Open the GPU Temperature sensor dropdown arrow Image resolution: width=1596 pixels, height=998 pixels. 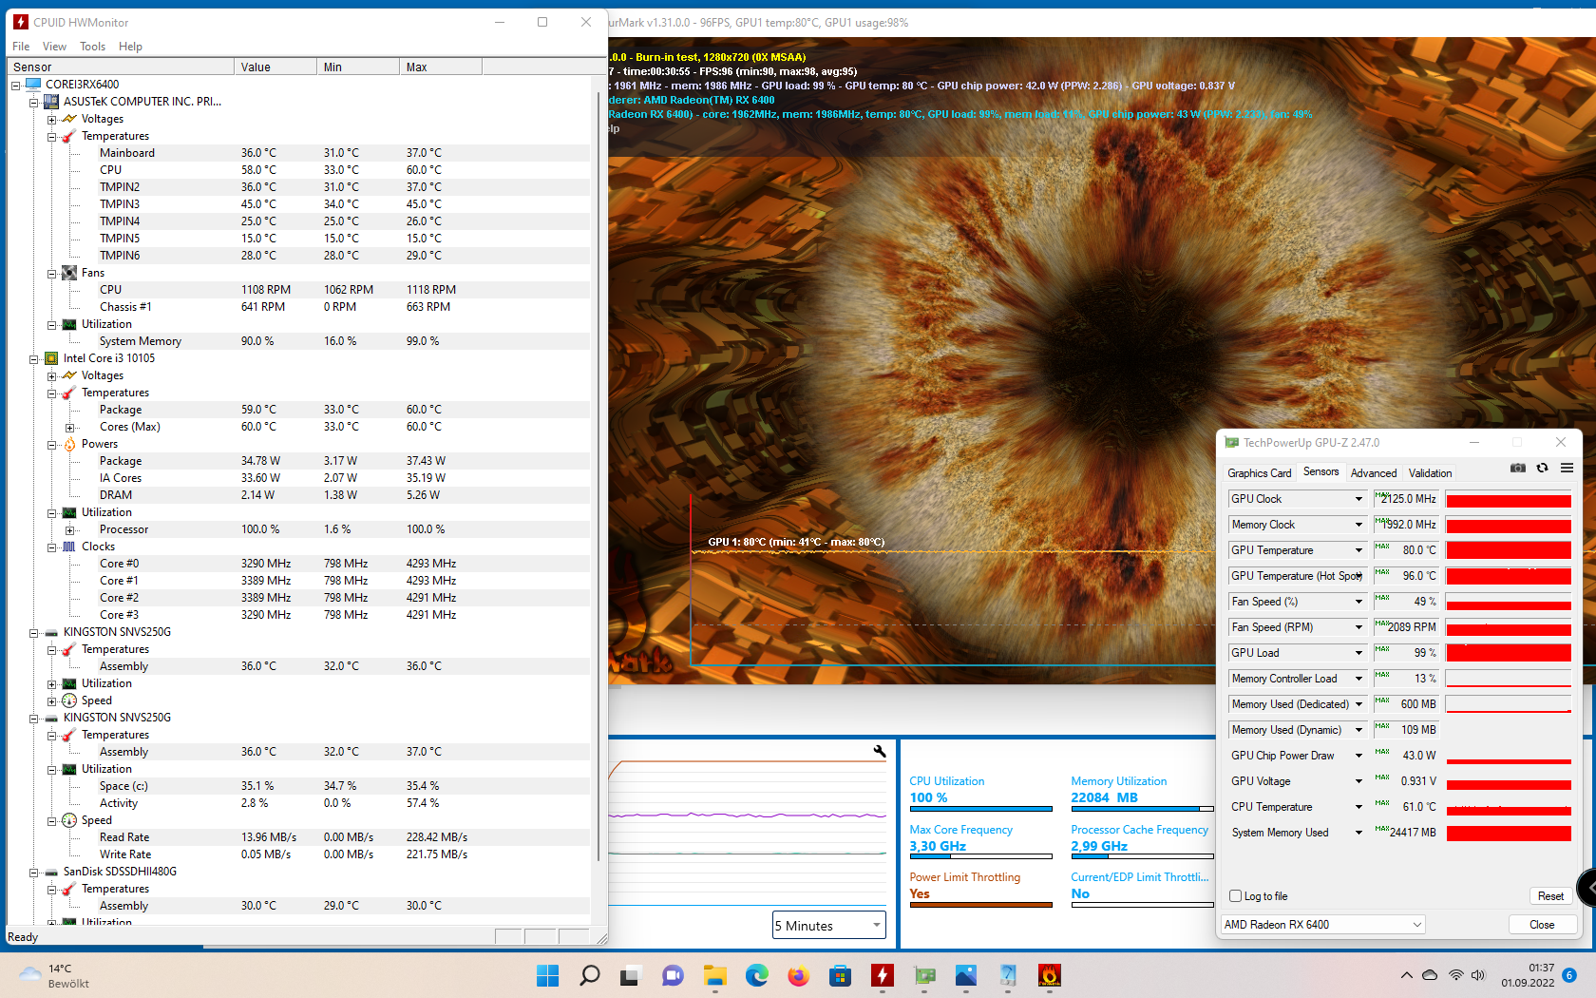(x=1358, y=550)
